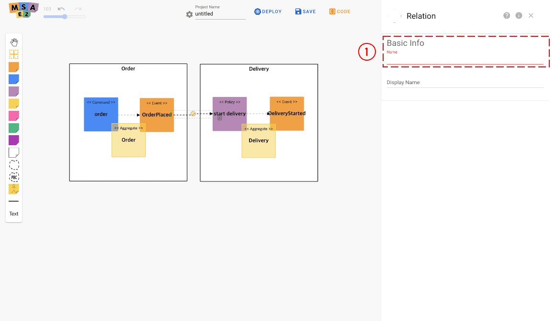Pick the blue Command sticker
Image resolution: width=556 pixels, height=321 pixels.
14,79
